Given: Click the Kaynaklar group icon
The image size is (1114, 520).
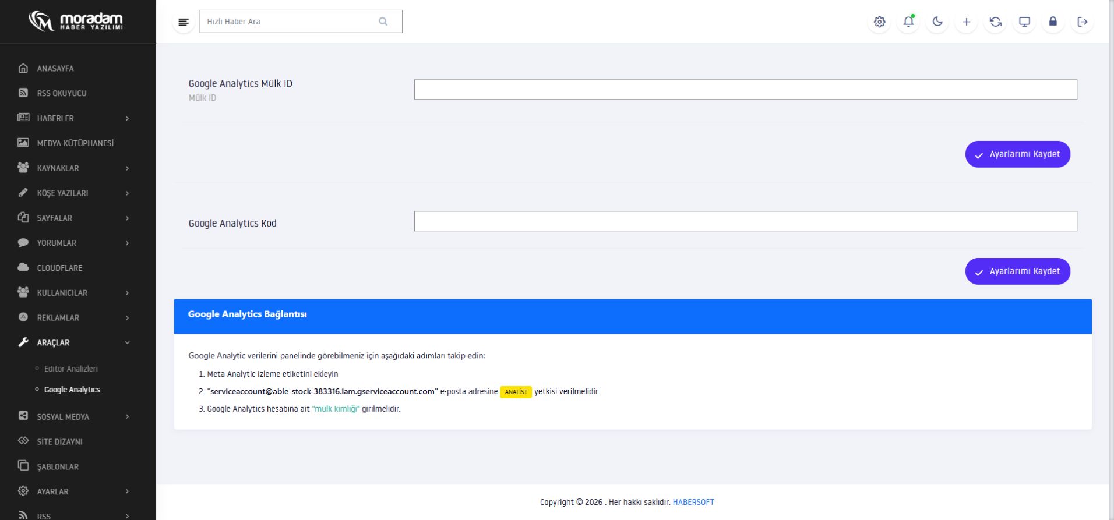Looking at the screenshot, I should 23,168.
